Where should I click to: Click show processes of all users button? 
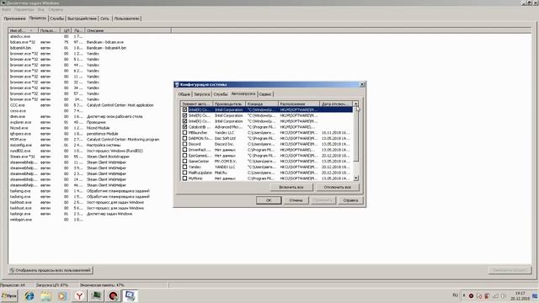[51, 270]
